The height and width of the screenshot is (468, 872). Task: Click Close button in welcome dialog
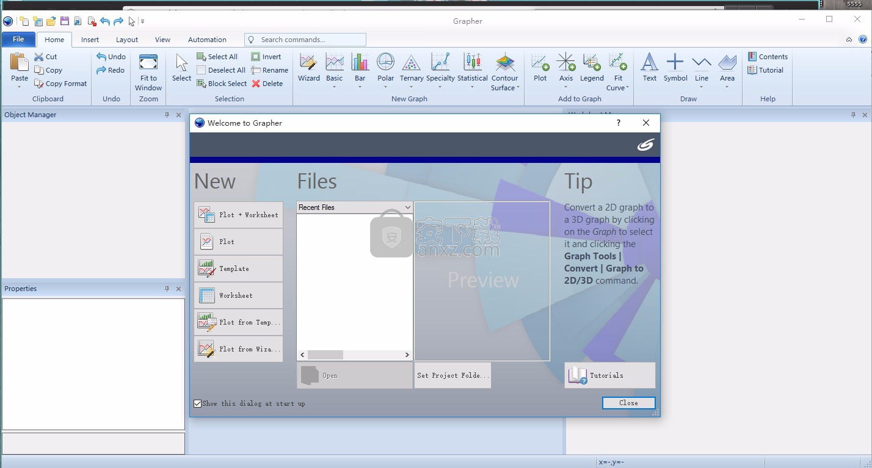pyautogui.click(x=628, y=403)
